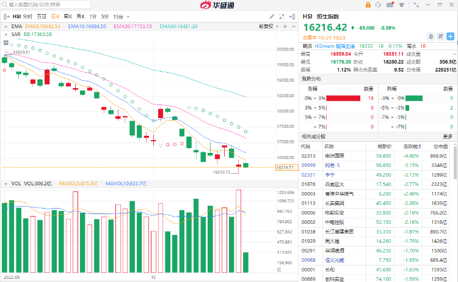Open stock code 02331 link
Screen dimensions: 458x282
[308, 175]
